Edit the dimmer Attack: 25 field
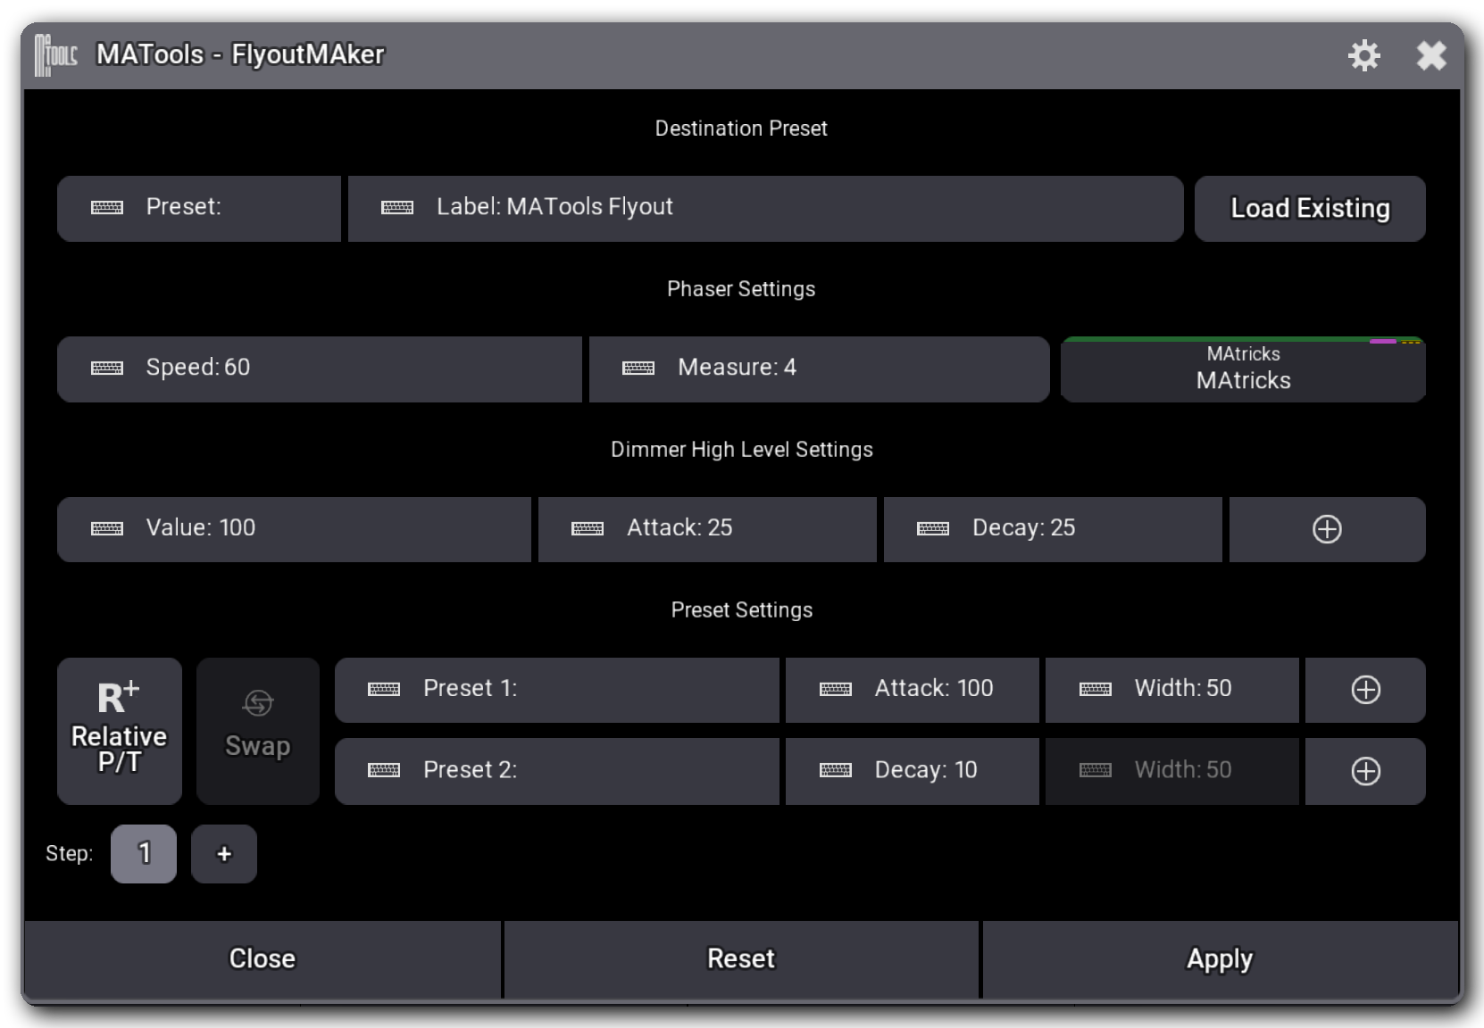1484x1028 pixels. (x=707, y=529)
